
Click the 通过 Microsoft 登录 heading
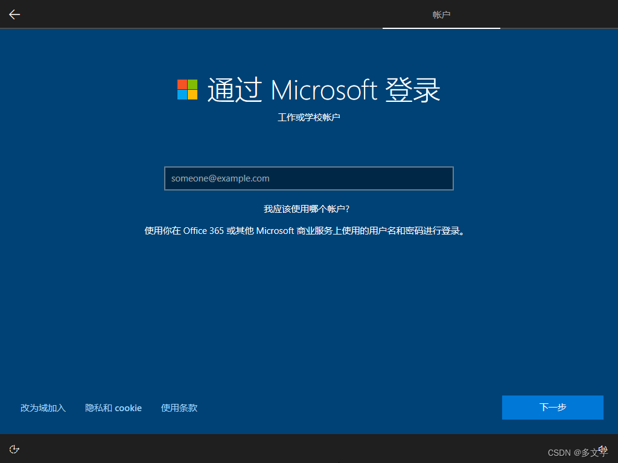click(323, 90)
